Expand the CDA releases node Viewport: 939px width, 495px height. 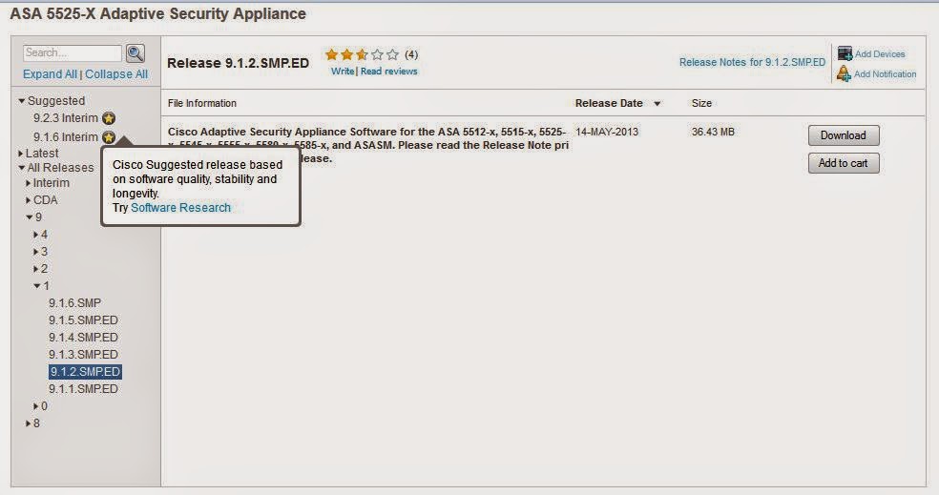[28, 200]
